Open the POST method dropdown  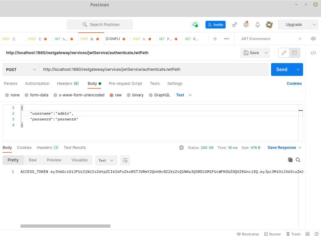click(x=21, y=70)
